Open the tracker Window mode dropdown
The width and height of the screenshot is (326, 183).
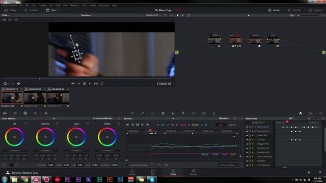point(225,118)
